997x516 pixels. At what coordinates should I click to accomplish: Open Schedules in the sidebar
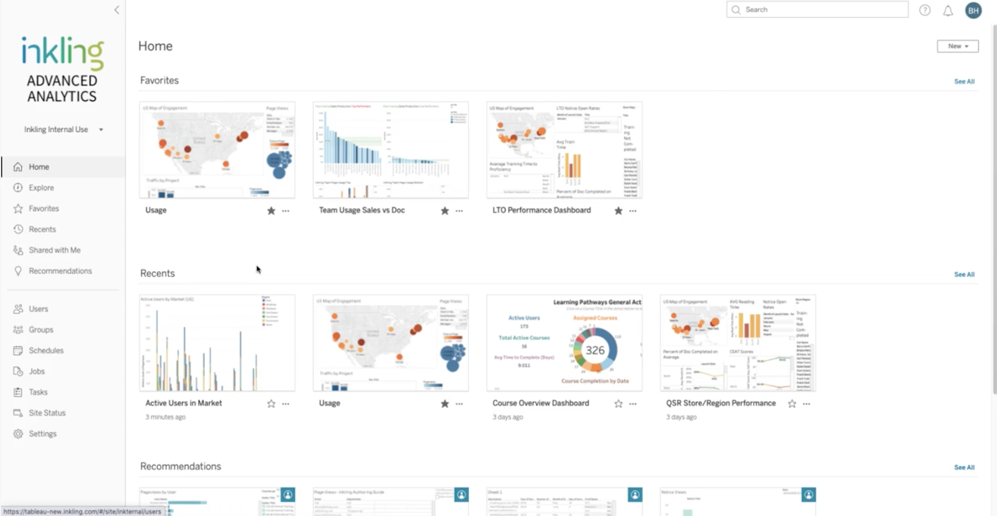(46, 350)
